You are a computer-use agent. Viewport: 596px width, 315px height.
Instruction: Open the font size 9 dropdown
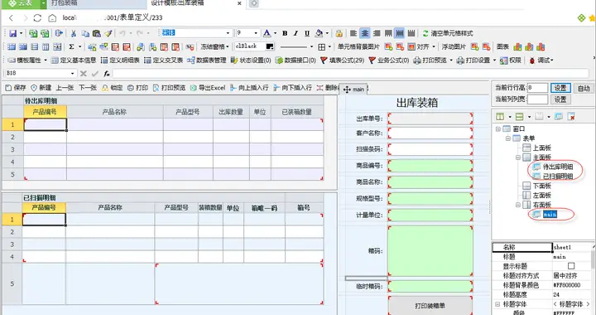click(x=256, y=33)
